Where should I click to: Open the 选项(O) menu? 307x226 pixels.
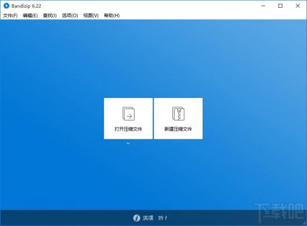pyautogui.click(x=70, y=16)
